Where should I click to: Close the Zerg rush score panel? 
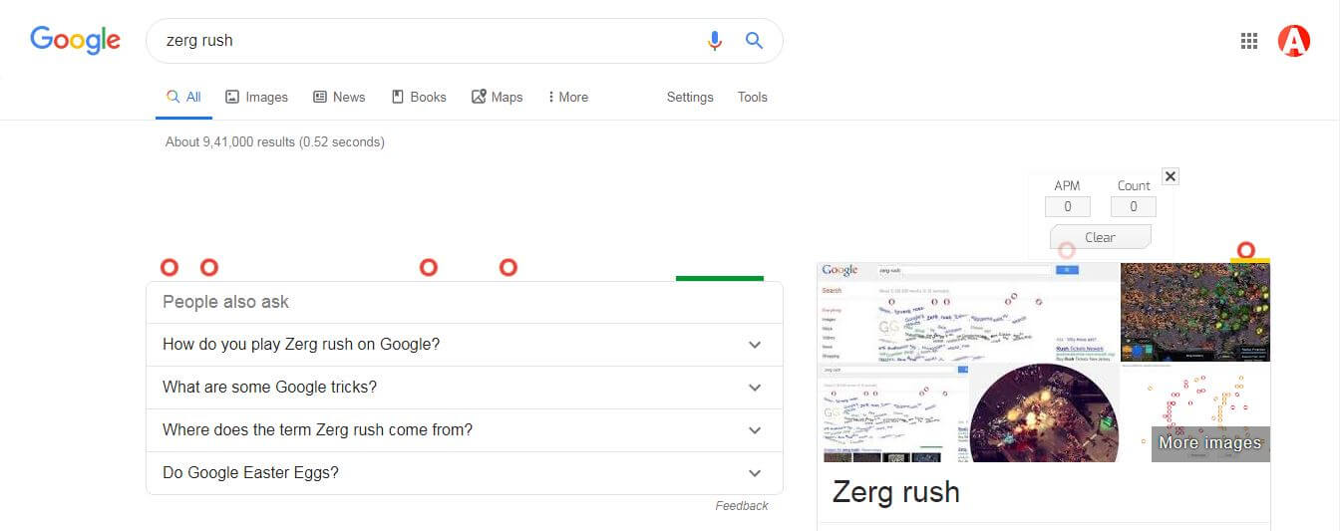[1171, 176]
